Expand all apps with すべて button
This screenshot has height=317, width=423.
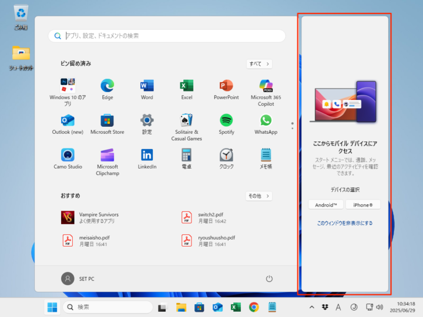(259, 64)
